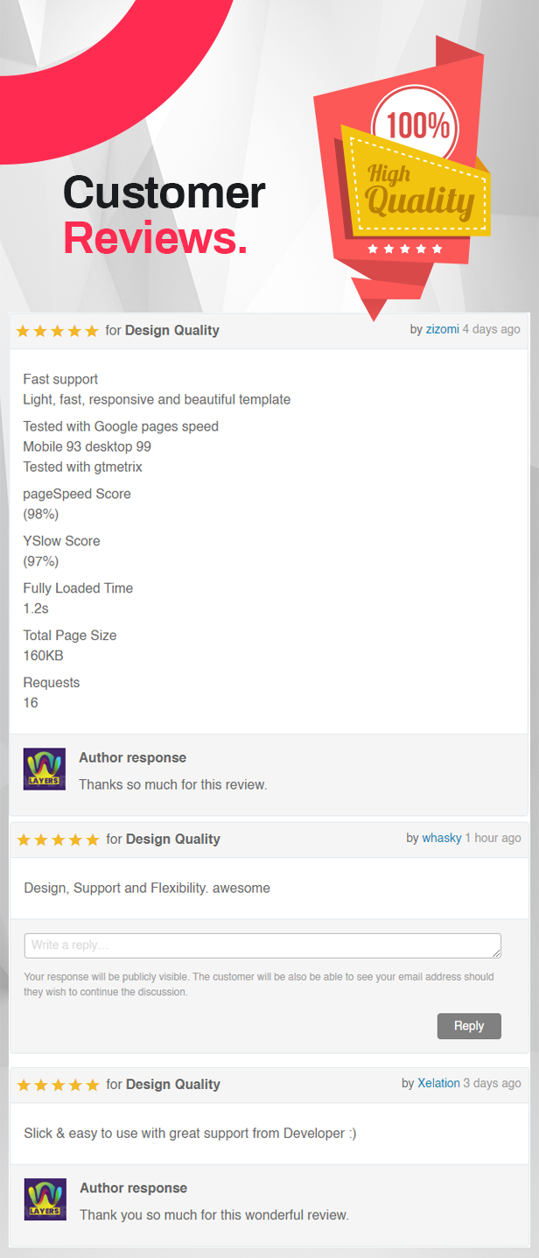Image resolution: width=539 pixels, height=1258 pixels.
Task: Click the star rating on whasky's review
Action: 58,840
